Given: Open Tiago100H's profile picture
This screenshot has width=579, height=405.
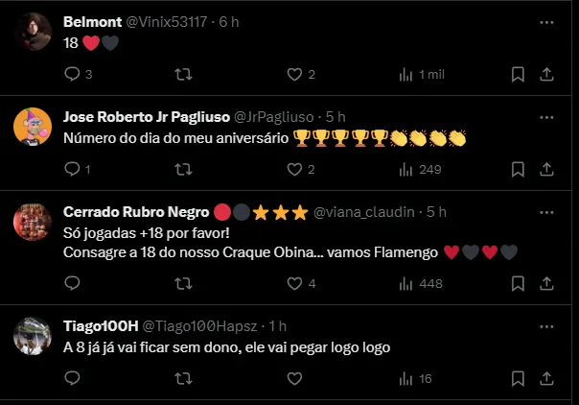Looking at the screenshot, I should coord(33,336).
